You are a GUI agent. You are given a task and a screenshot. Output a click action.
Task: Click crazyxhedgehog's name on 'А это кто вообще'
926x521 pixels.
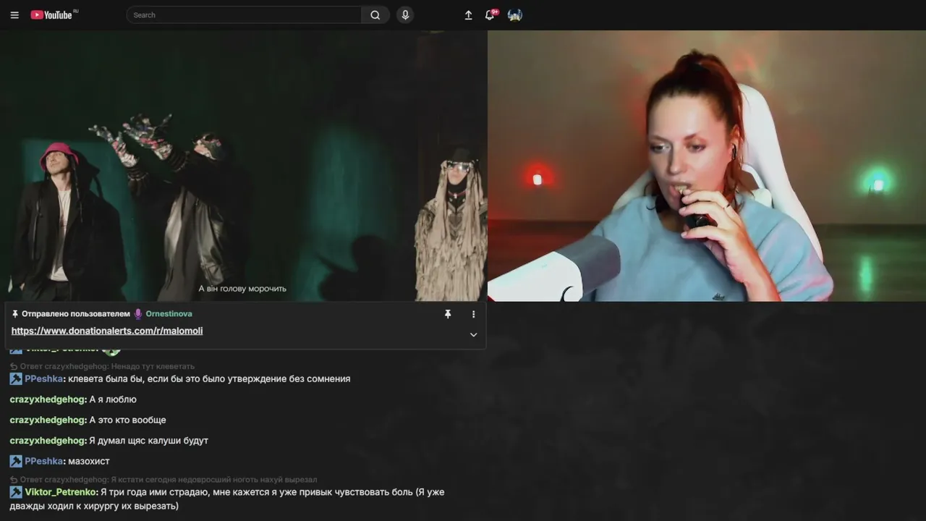48,420
